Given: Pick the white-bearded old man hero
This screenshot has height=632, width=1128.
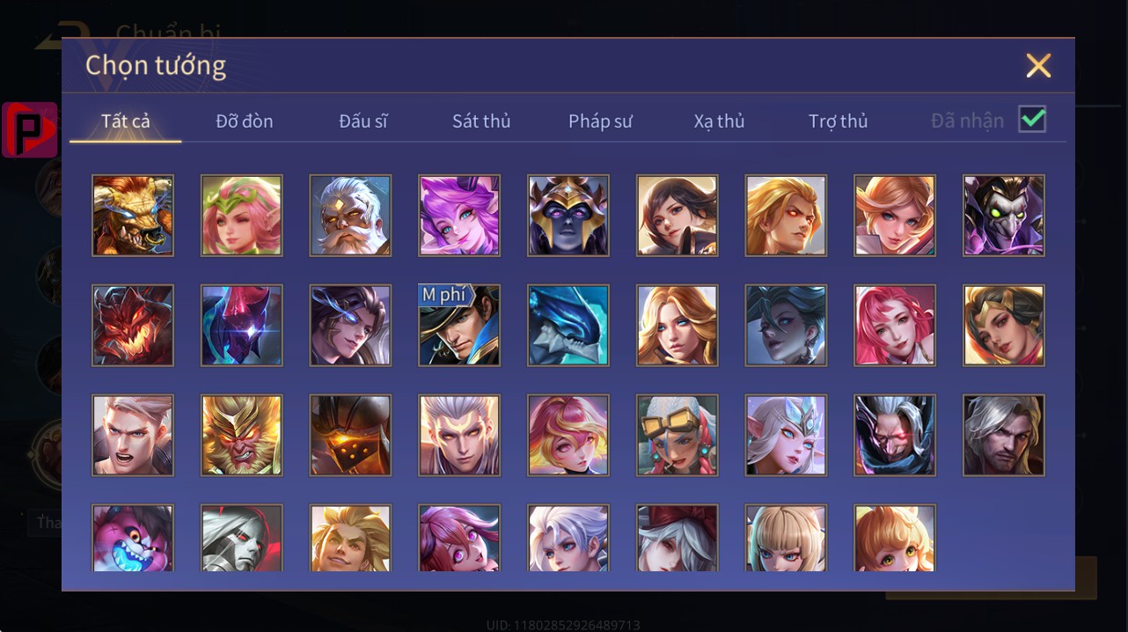Looking at the screenshot, I should coord(350,216).
